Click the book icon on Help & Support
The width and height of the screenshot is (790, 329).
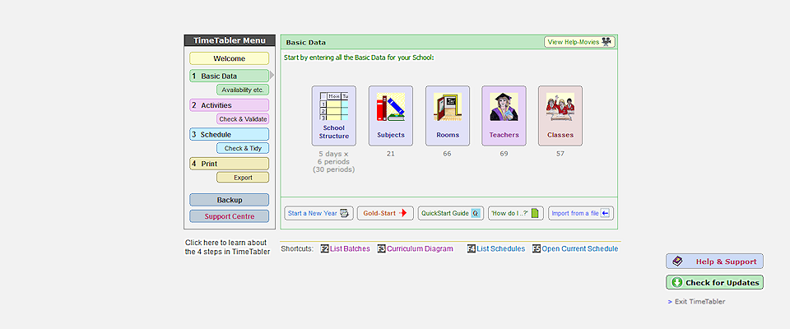point(677,262)
